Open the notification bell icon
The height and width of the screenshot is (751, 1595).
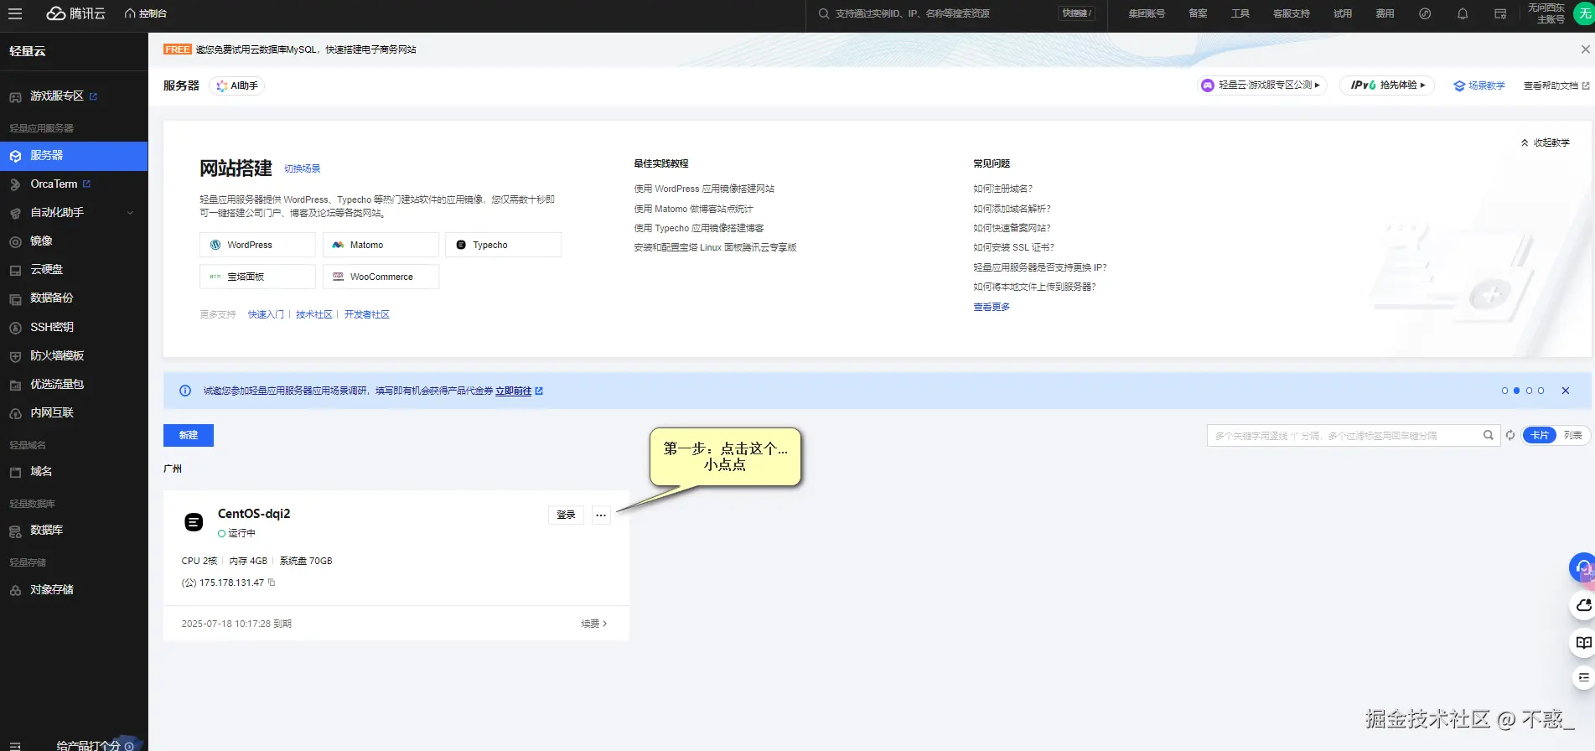pos(1463,13)
